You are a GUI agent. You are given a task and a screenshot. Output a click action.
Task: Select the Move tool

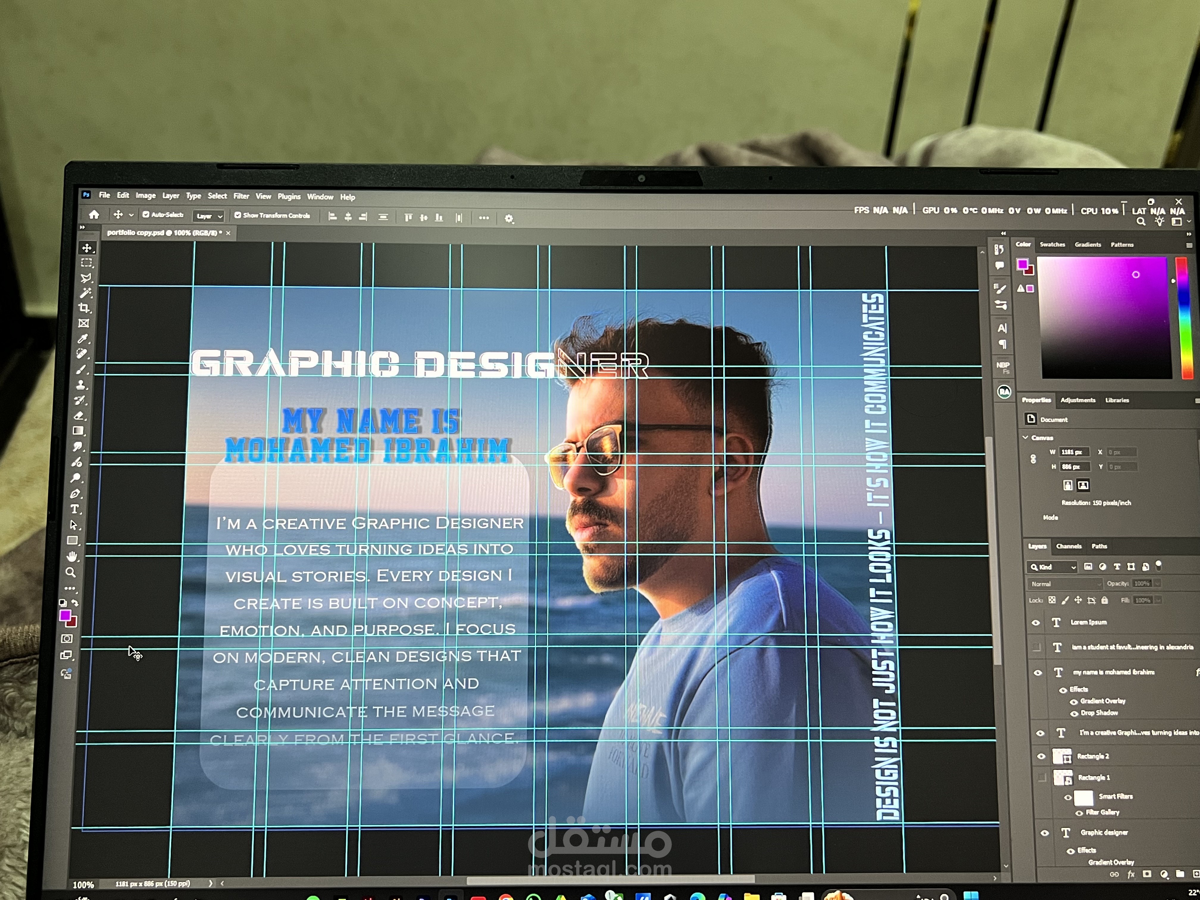tap(87, 249)
